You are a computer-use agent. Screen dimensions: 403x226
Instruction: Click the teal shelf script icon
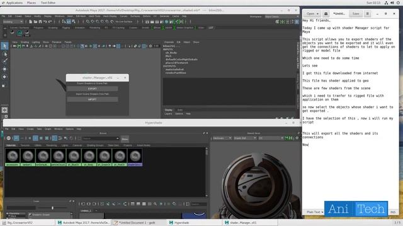pos(20,33)
